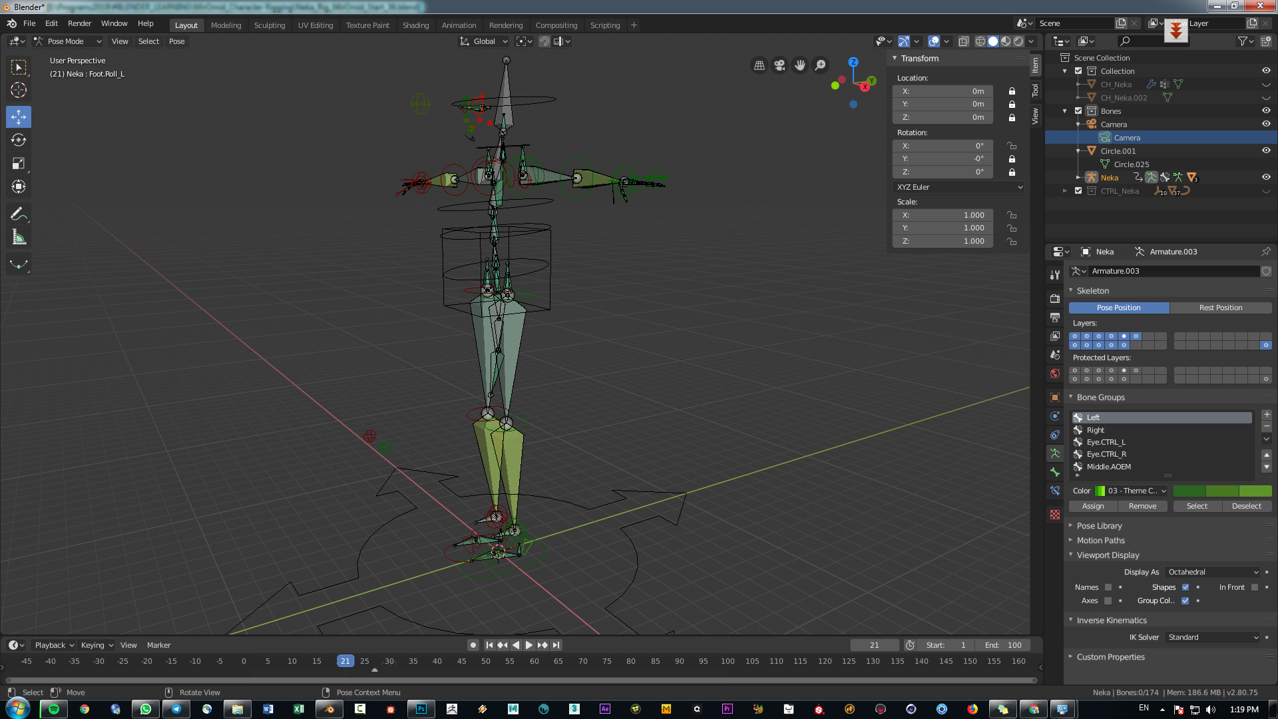Open the Bone properties tab (bone icon)
Image resolution: width=1278 pixels, height=719 pixels.
pos(1055,472)
